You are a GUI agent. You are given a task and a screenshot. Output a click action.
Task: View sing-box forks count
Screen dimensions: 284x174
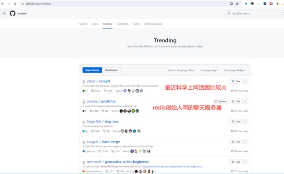point(106,131)
